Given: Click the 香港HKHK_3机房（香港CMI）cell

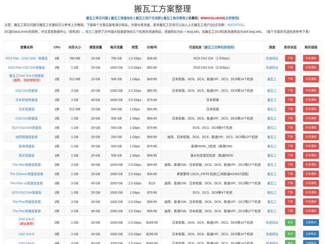Looking at the screenshot, I should click(213, 146).
